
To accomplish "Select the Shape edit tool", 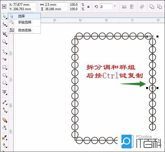I will (x=4, y=24).
